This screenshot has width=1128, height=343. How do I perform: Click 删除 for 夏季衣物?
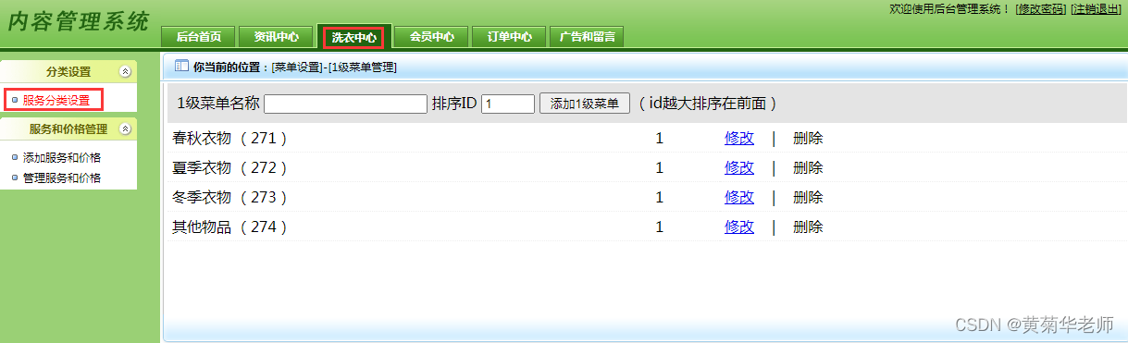[x=808, y=168]
